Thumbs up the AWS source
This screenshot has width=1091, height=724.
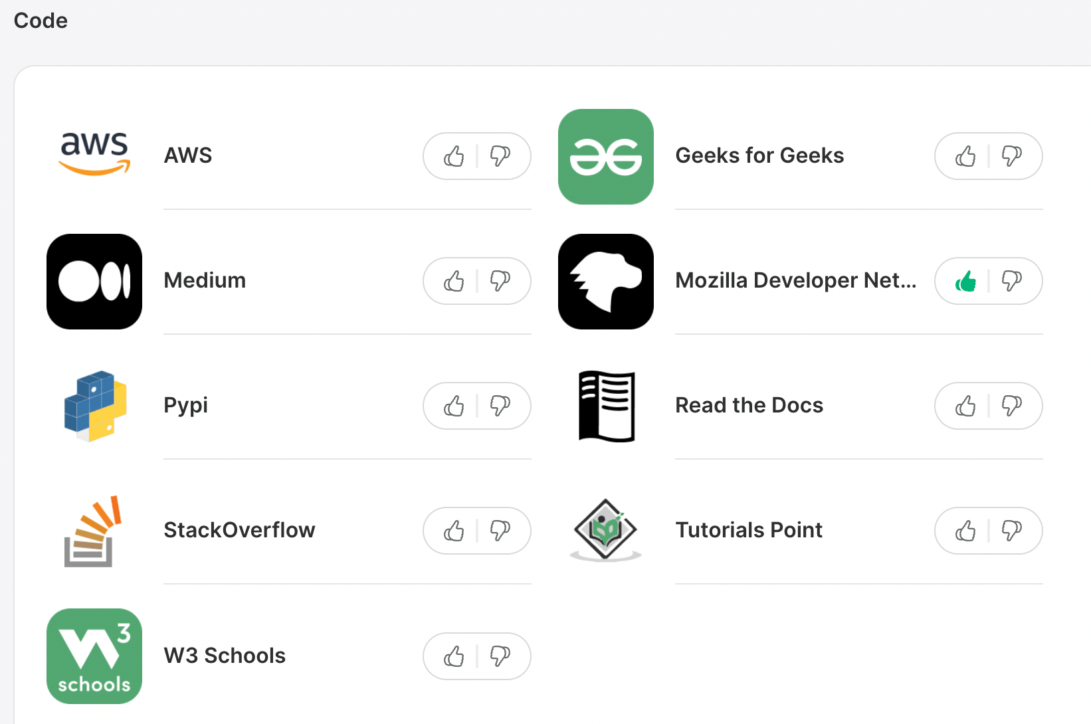(x=454, y=156)
